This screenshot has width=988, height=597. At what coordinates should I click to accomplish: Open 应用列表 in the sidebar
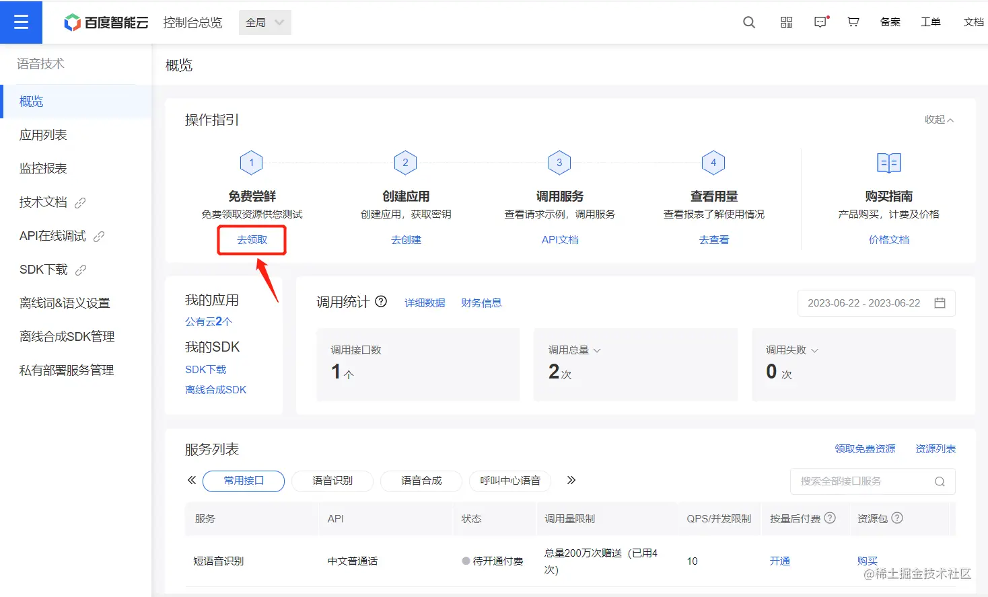pos(76,135)
